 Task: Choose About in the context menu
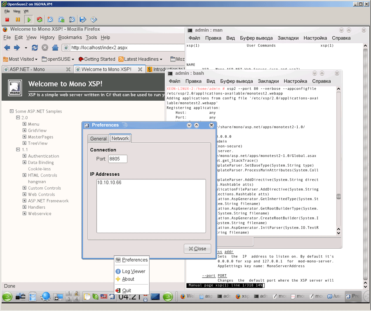[131, 279]
